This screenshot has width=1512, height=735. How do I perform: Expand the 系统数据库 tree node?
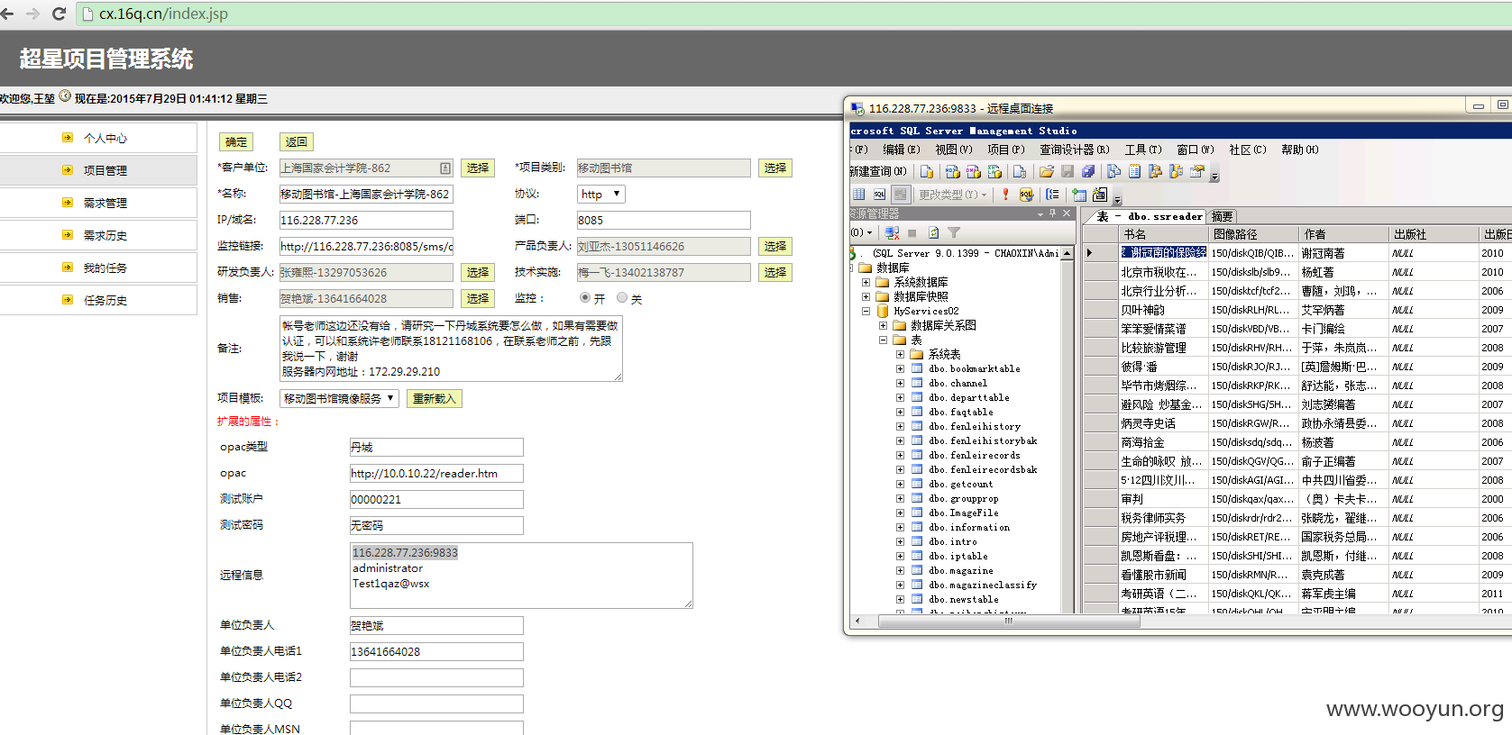(x=866, y=282)
